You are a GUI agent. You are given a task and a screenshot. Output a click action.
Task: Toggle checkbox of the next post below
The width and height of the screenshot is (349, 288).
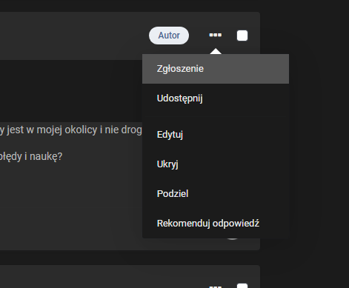[x=242, y=286]
